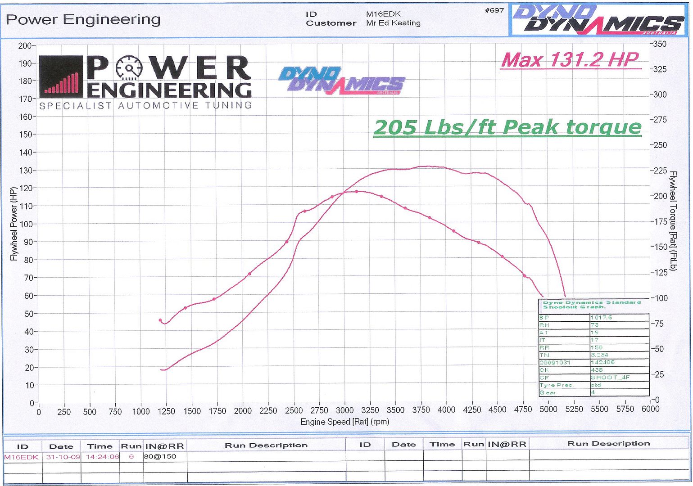Click the '225' tick on the Flywheel Torque axis
This screenshot has height=486, width=693.
pos(660,171)
